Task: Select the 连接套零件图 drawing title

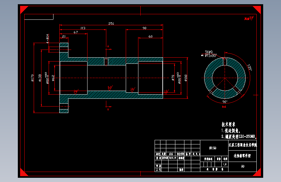Action: tap(242, 156)
